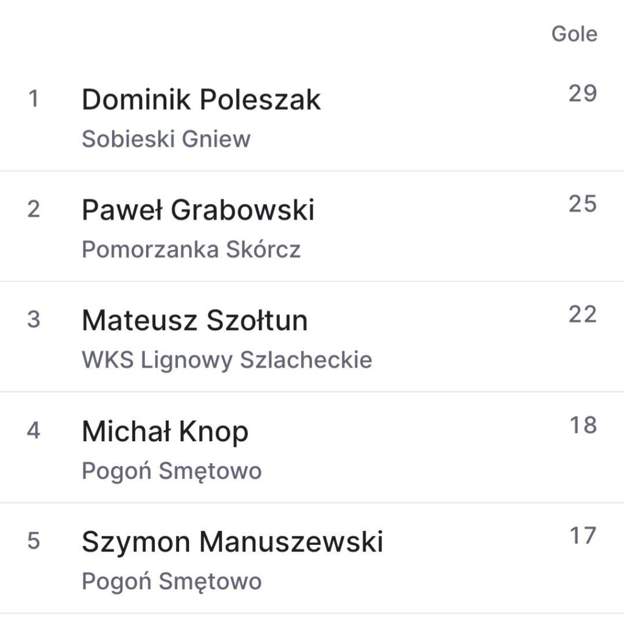Click Michał Knop's 18 goals value
This screenshot has width=624, height=624.
tap(583, 425)
